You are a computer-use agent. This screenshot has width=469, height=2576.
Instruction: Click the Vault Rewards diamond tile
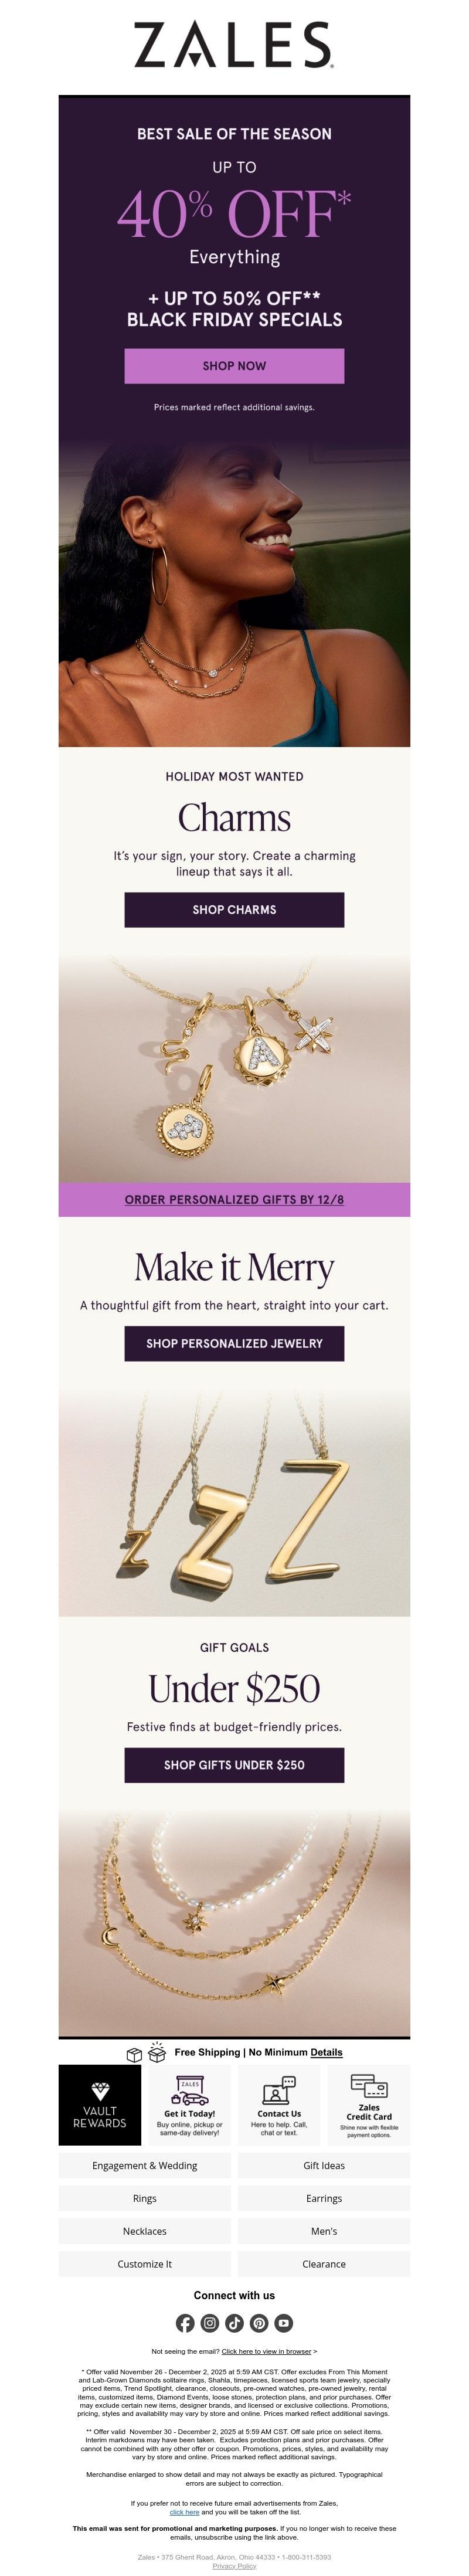(100, 2104)
